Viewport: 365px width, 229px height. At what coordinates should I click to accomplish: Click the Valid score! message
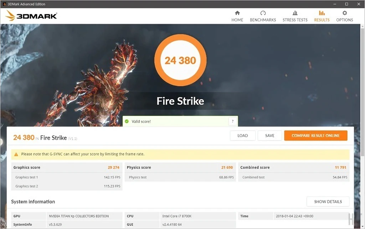[x=141, y=122]
